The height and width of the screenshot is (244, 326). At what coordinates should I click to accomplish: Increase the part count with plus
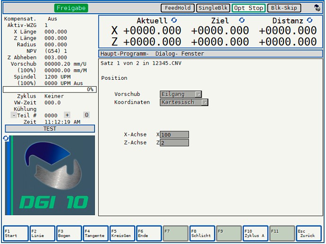tap(67, 115)
